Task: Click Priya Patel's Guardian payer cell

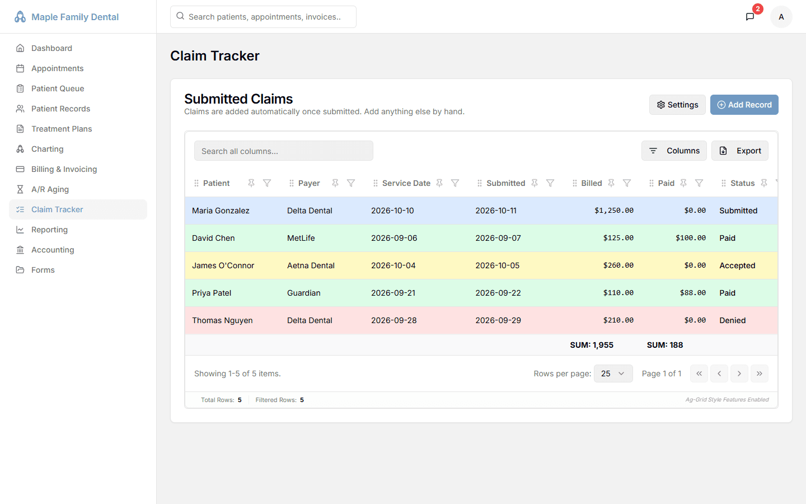Action: click(322, 293)
